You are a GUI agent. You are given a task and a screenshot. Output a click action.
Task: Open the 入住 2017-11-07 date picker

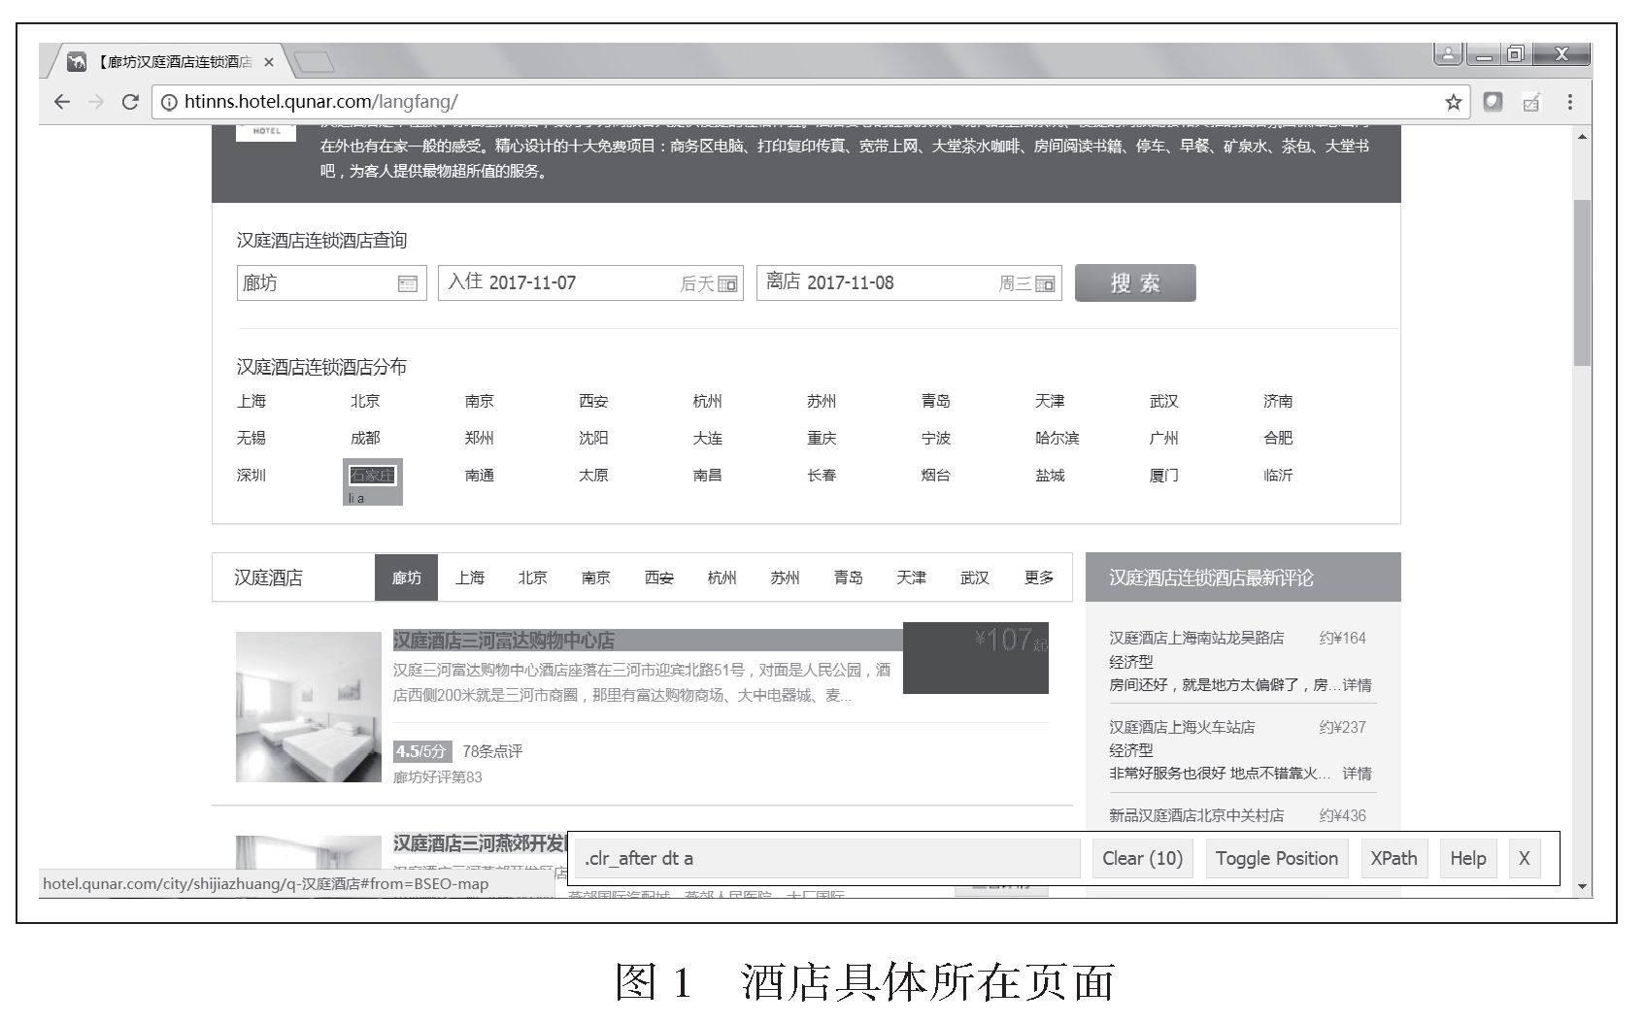[563, 283]
